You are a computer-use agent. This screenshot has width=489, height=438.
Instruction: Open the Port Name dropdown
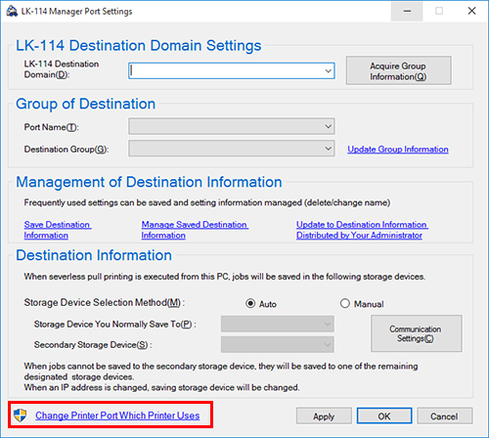pyautogui.click(x=232, y=126)
